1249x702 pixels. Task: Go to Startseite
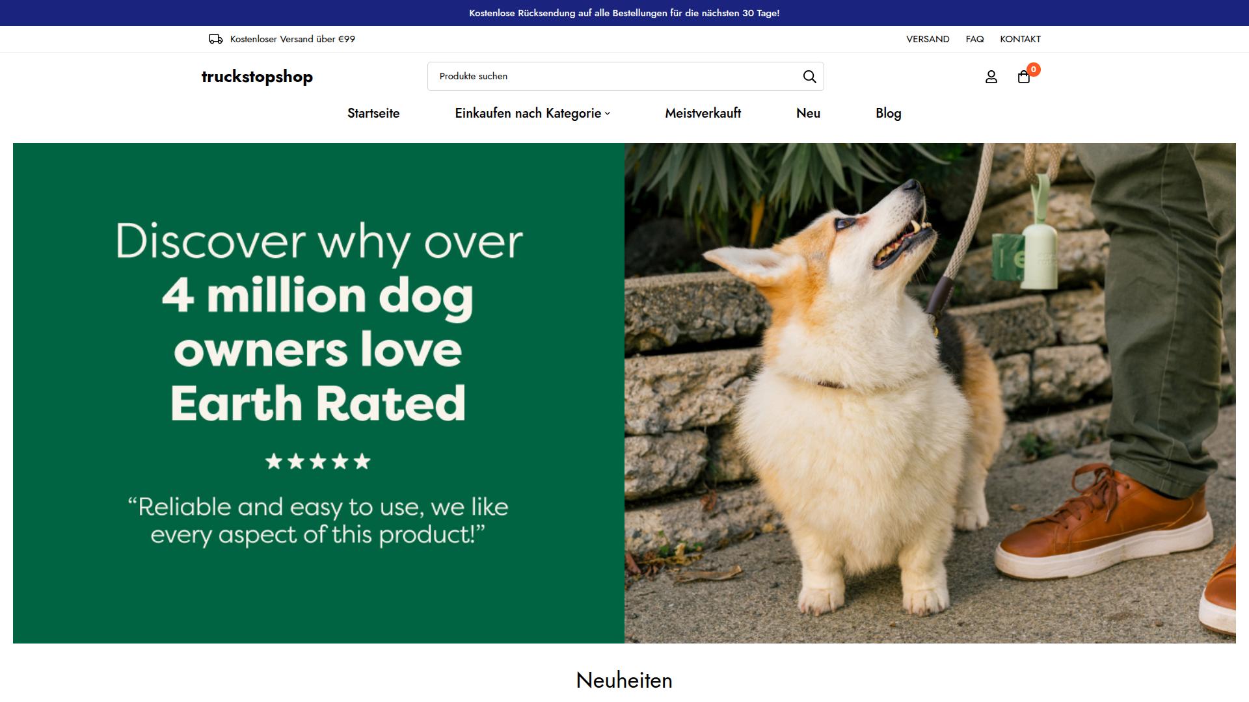[373, 113]
